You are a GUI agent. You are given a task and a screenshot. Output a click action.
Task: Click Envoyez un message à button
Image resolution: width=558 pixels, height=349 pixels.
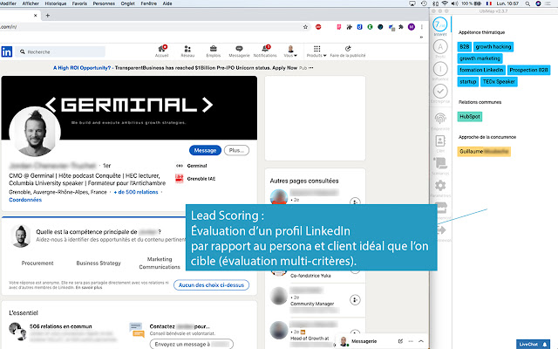click(x=192, y=344)
